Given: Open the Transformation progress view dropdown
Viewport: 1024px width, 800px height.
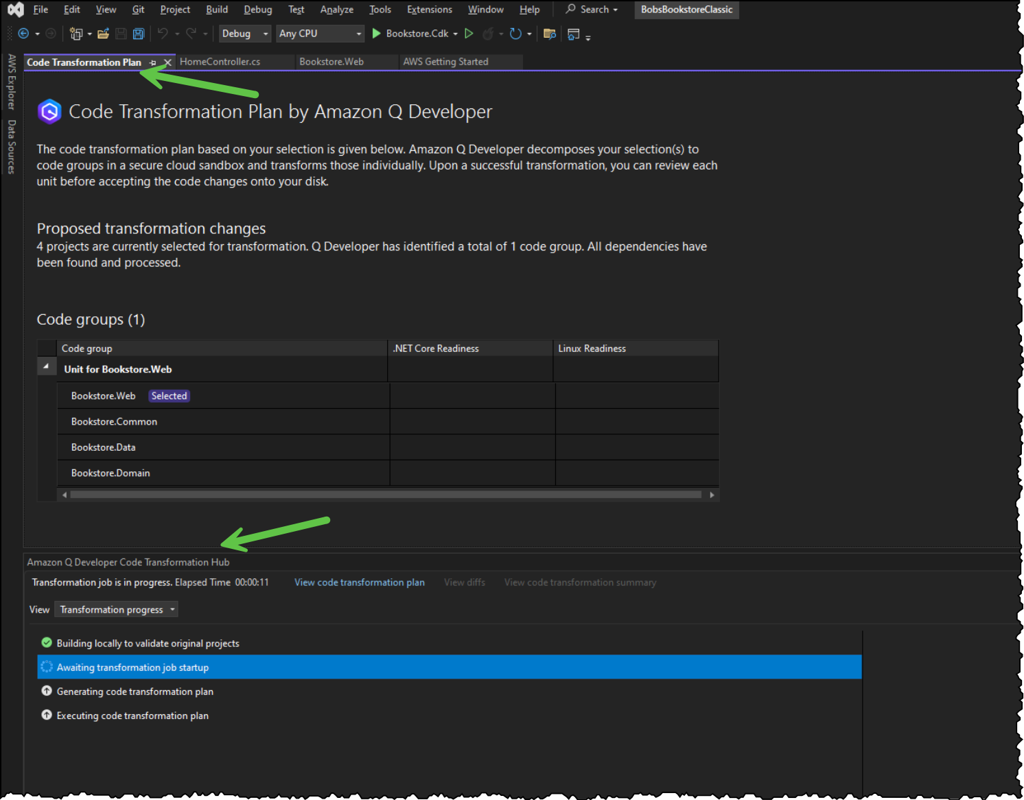Looking at the screenshot, I should click(x=115, y=609).
